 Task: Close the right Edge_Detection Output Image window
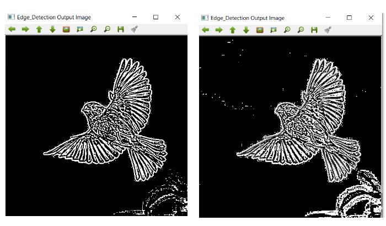pyautogui.click(x=371, y=18)
